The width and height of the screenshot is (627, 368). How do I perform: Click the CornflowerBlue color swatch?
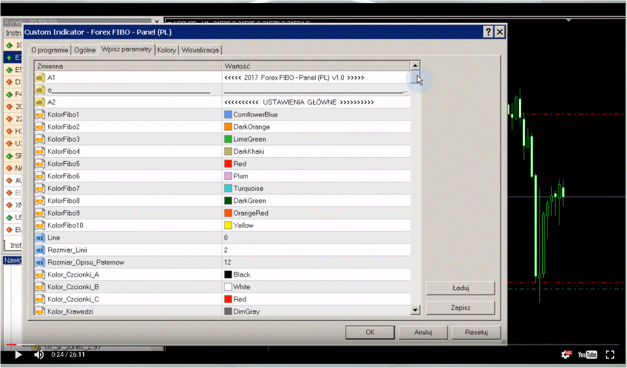(228, 114)
